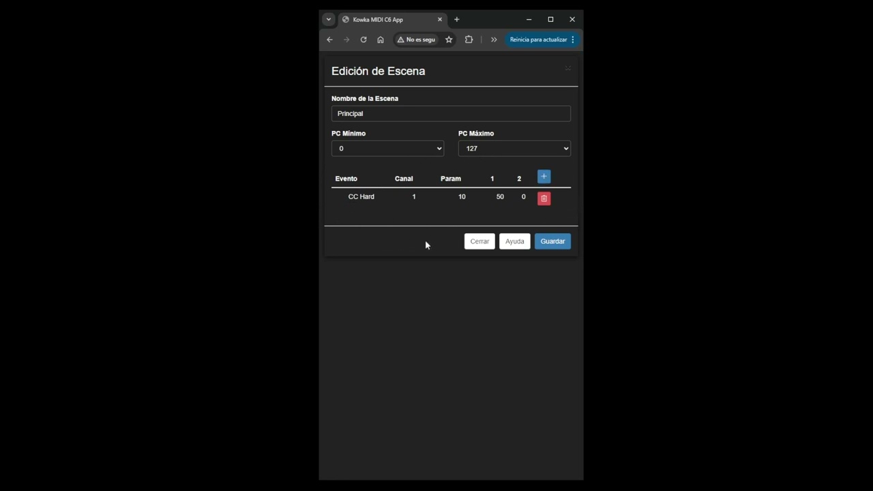Go forward in the browser
Image resolution: width=873 pixels, height=491 pixels.
(346, 40)
